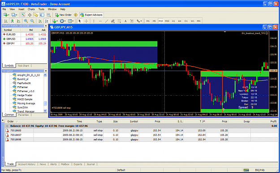280x173 pixels.
Task: Select EURUSD row in Market Watch
Action: (25, 34)
